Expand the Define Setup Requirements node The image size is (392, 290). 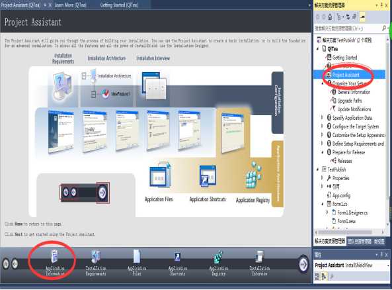coord(322,144)
